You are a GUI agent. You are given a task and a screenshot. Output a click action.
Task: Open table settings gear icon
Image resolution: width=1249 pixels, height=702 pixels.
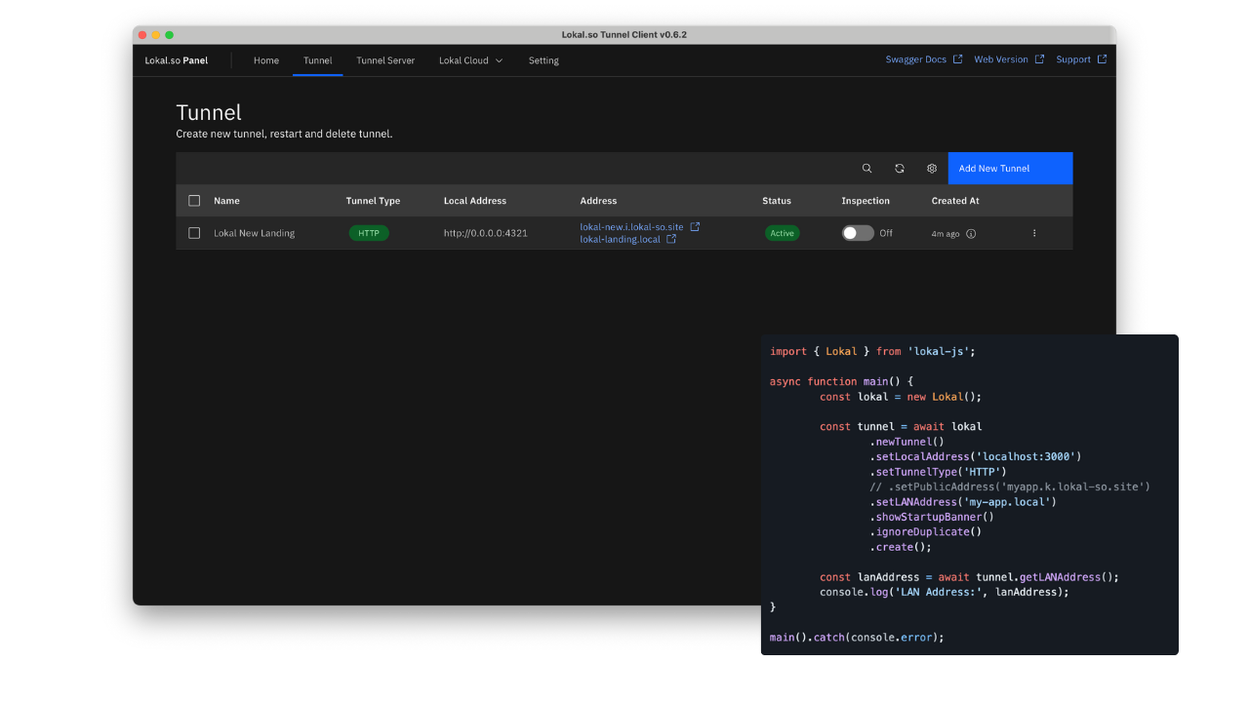coord(932,169)
